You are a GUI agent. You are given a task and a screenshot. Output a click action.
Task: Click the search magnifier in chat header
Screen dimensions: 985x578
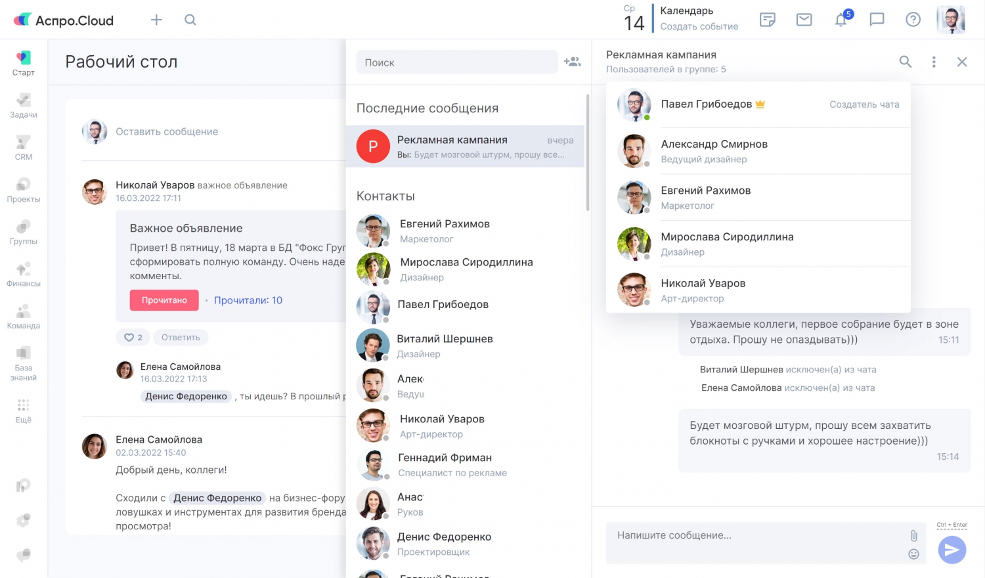click(905, 62)
